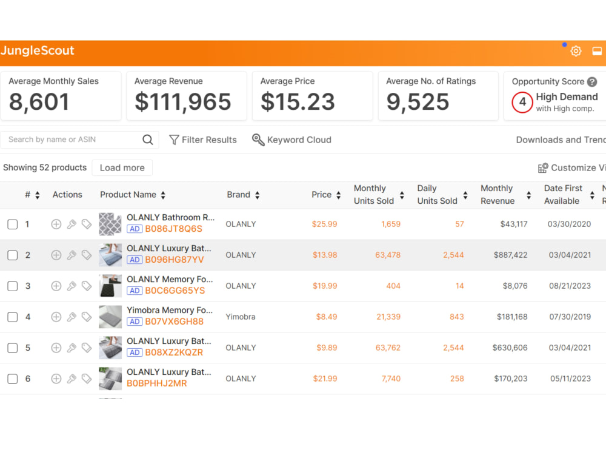
Task: Sort by Monthly Revenue arrows
Action: pos(528,195)
